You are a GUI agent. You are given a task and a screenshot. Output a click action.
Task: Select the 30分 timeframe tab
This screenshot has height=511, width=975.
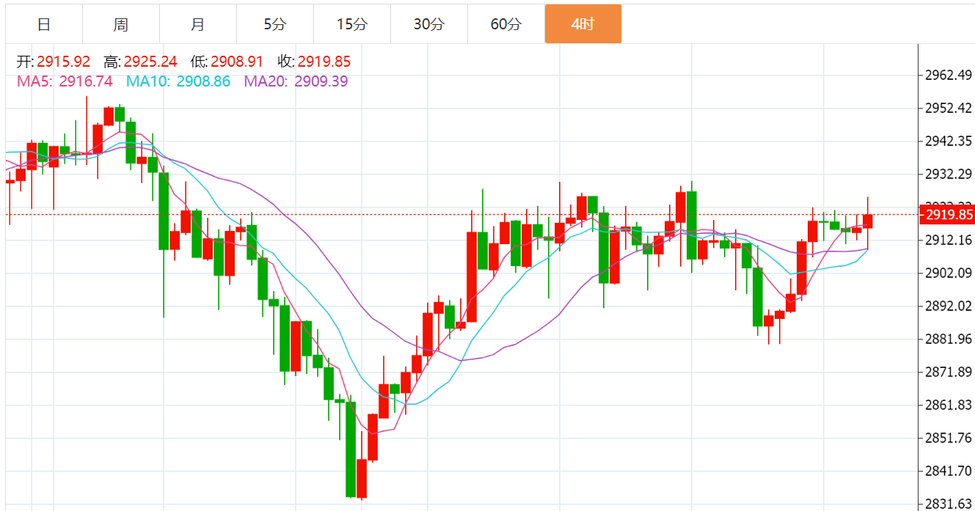click(x=429, y=24)
